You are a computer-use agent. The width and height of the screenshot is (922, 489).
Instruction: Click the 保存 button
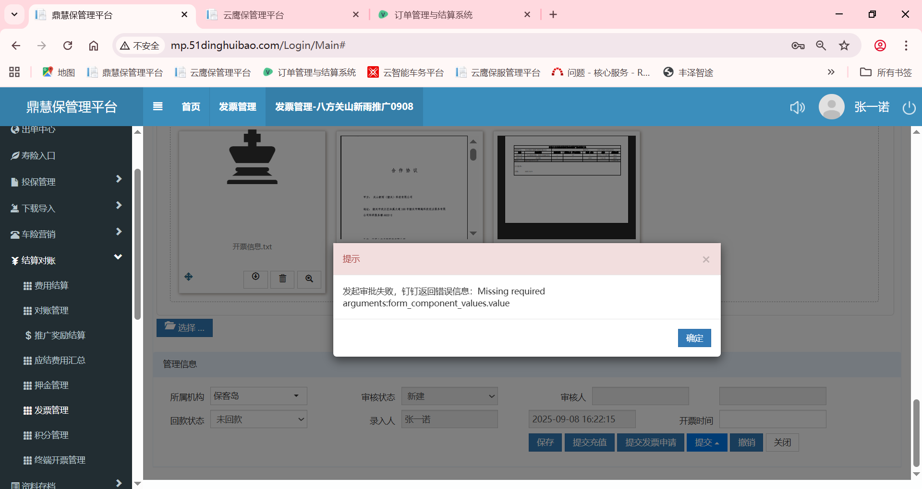[x=546, y=442]
